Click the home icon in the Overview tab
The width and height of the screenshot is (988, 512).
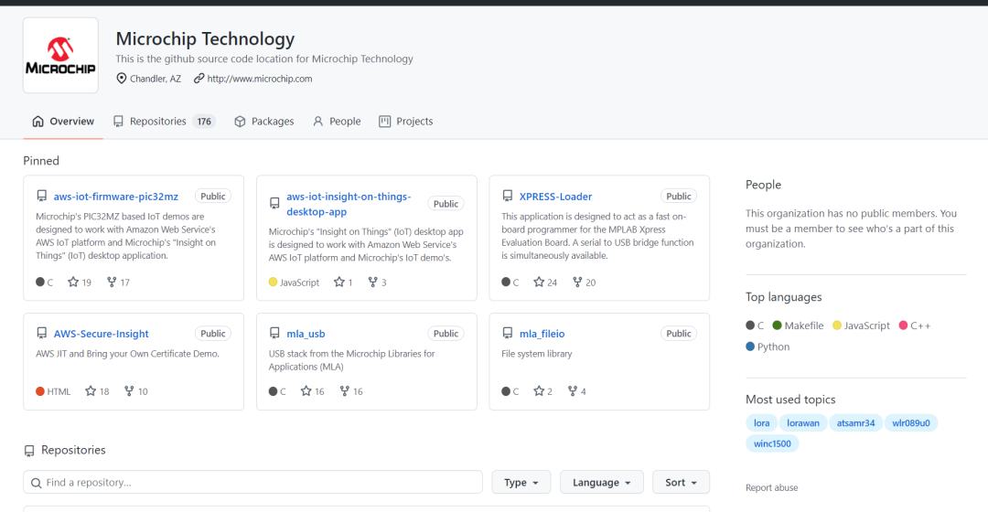tap(38, 121)
